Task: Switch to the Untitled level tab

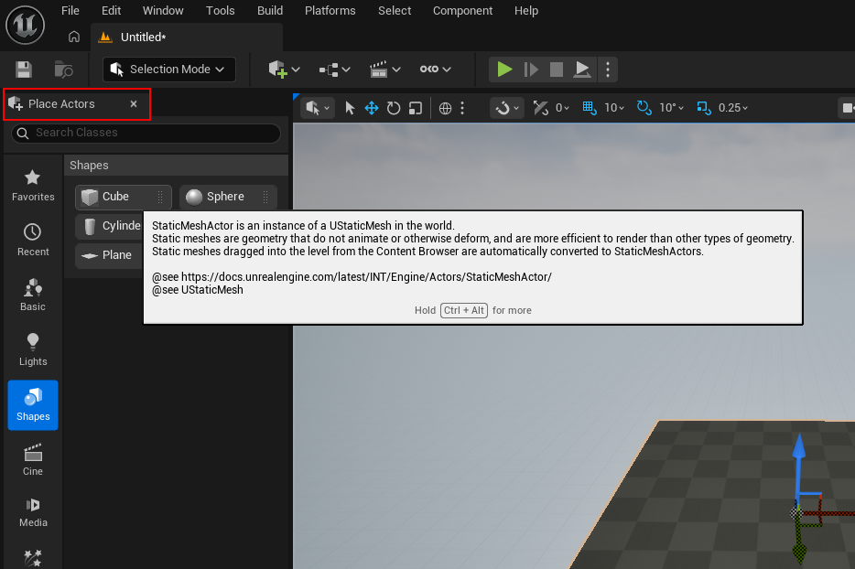Action: pos(187,38)
